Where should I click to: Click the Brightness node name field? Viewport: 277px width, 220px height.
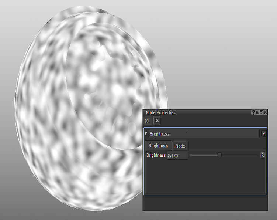point(204,134)
